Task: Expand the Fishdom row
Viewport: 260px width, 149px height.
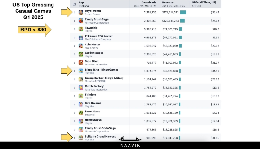Action: point(74,96)
